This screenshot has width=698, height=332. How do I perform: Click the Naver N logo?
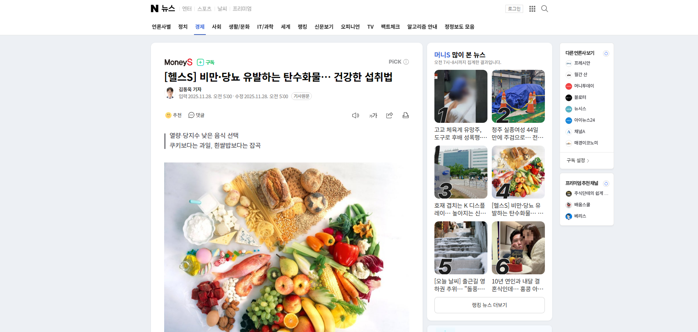[155, 8]
